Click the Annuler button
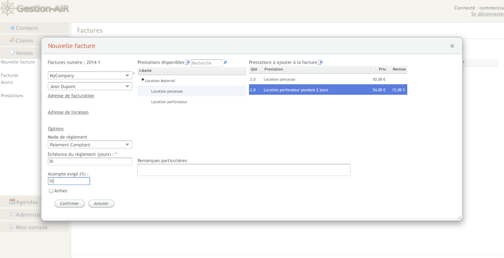 [101, 203]
